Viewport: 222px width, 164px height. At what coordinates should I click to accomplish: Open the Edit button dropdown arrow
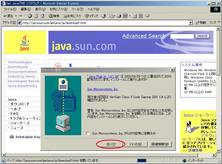130,16
